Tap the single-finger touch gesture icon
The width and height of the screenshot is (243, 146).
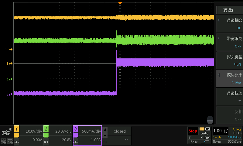tap(3, 141)
